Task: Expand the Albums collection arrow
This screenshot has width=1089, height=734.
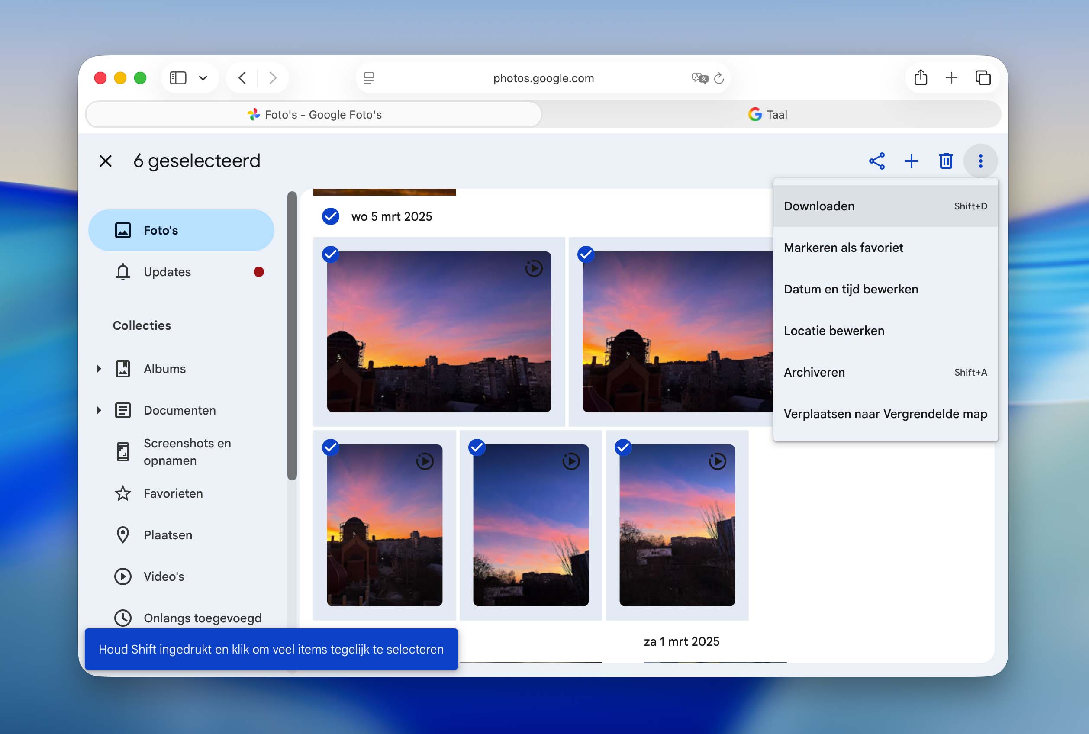Action: pos(99,369)
